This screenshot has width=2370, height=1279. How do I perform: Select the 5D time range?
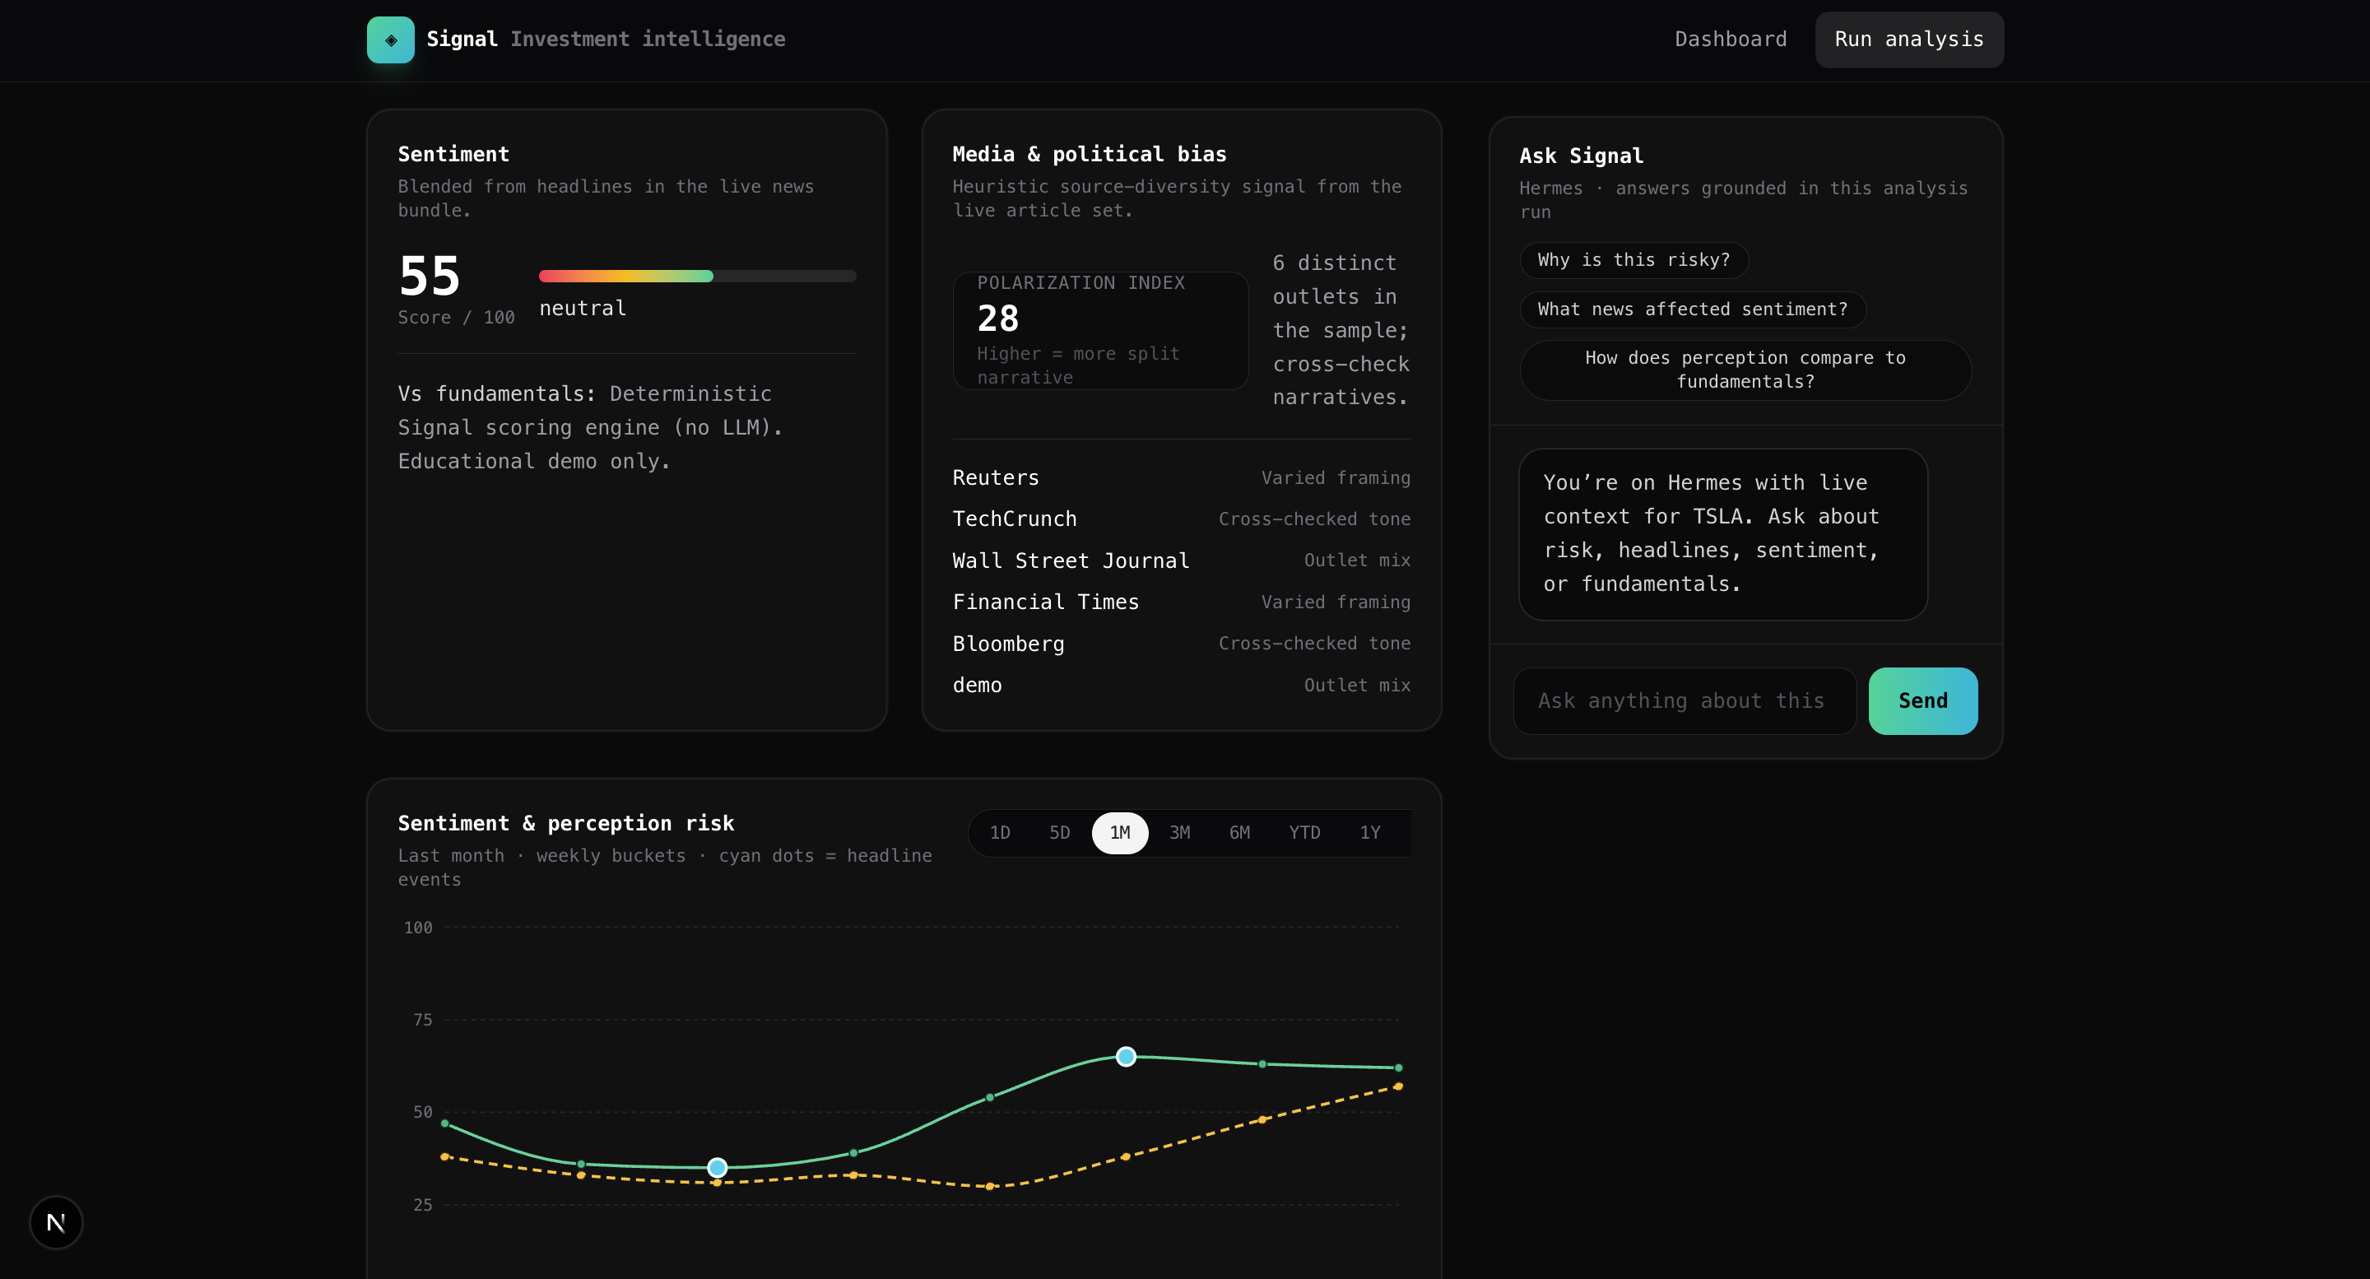coord(1059,833)
